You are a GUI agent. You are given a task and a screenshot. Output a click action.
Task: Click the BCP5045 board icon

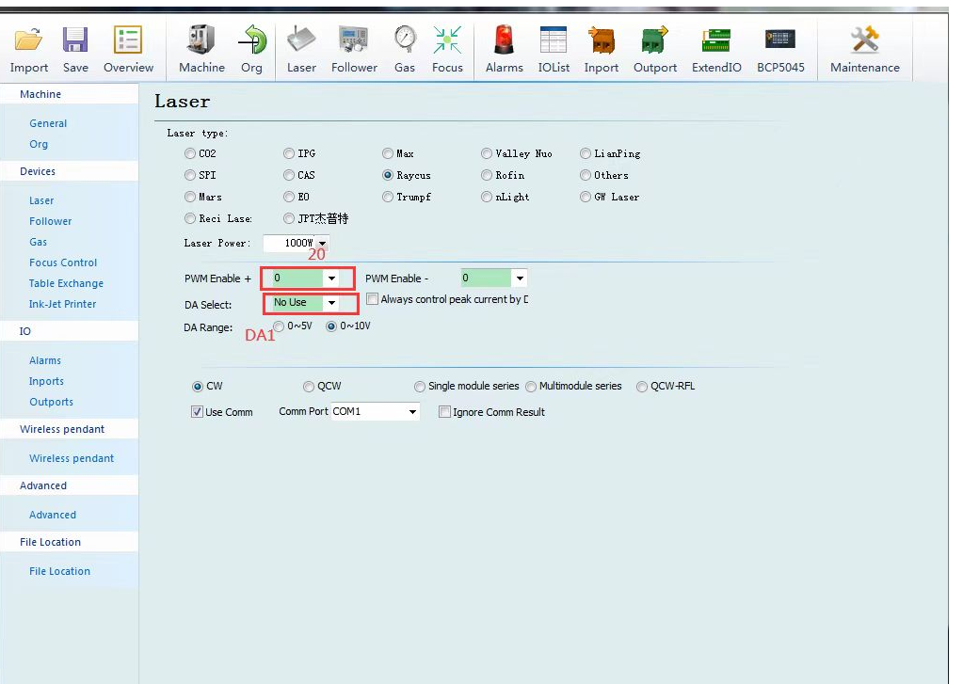coord(779,40)
